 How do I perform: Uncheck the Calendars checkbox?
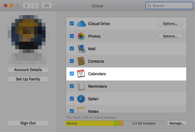[x=72, y=74]
